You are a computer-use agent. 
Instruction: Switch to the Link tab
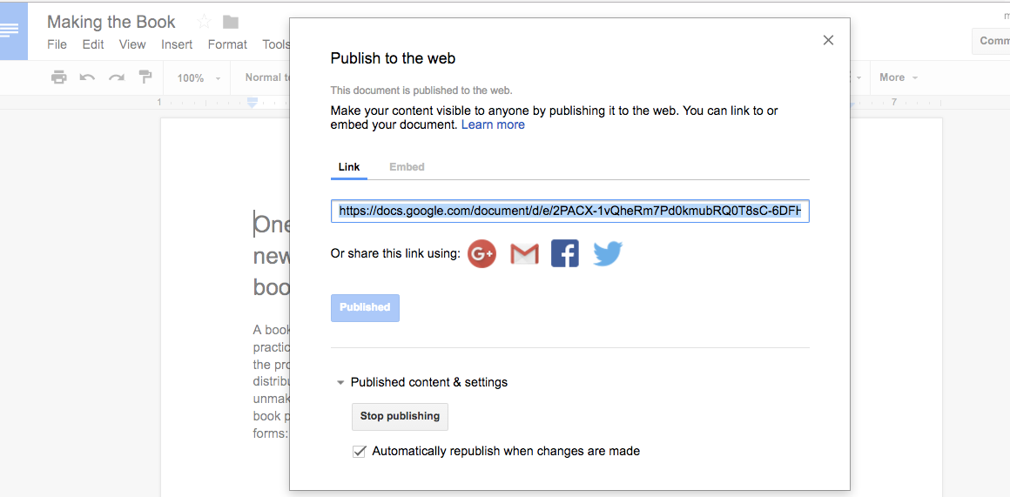(349, 167)
